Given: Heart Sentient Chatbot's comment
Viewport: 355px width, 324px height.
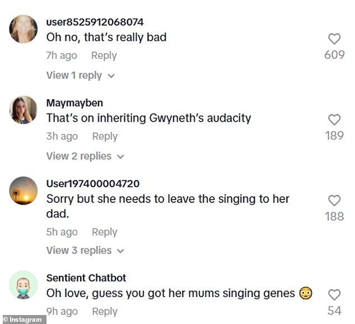Looking at the screenshot, I should [334, 295].
